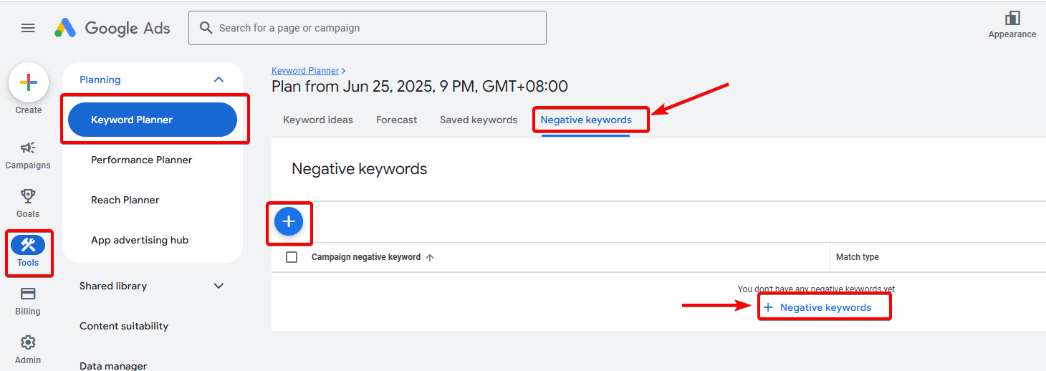Open Performance Planner
The image size is (1046, 371).
(x=141, y=160)
